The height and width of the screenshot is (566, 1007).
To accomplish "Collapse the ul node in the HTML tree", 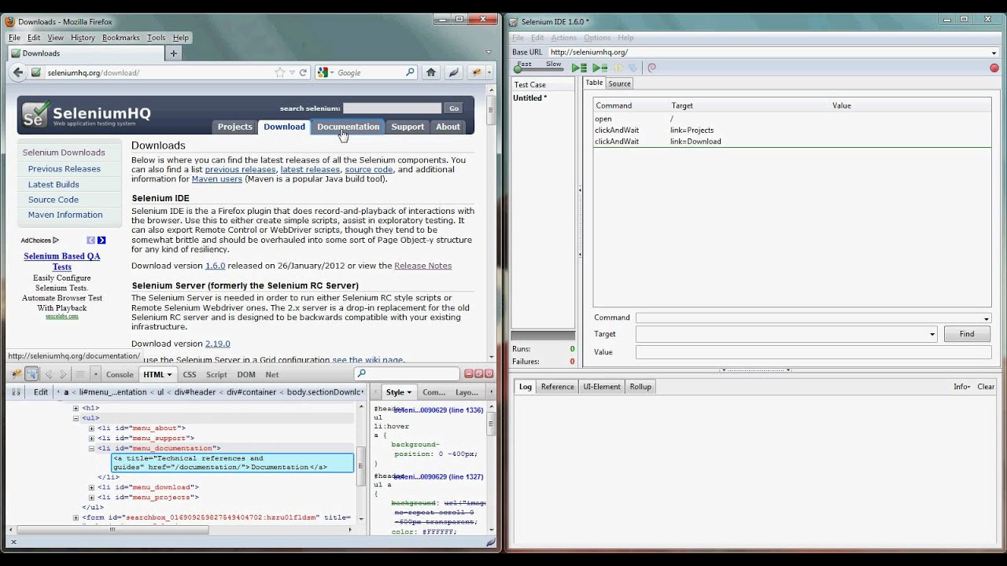I will 76,418.
